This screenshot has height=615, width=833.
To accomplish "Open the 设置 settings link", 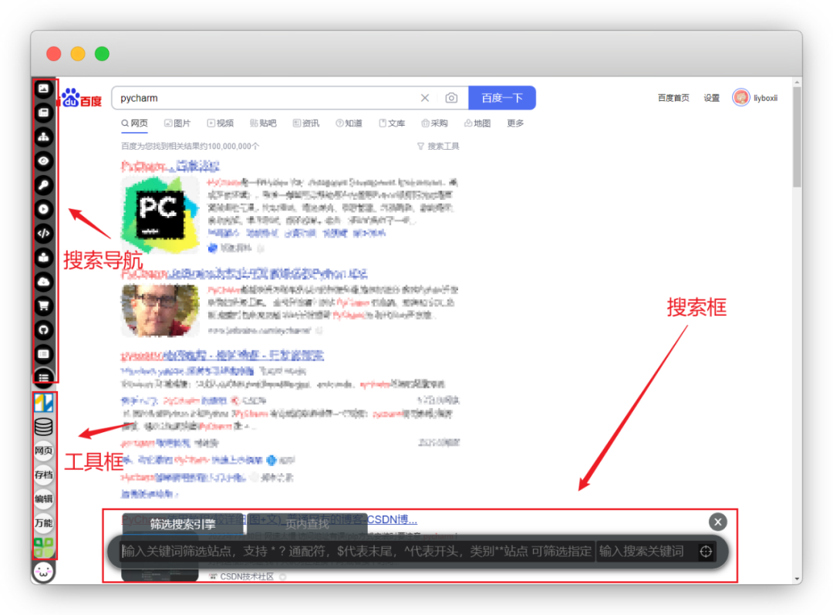I will point(711,98).
